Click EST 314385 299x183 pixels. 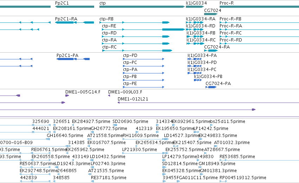point(77,143)
